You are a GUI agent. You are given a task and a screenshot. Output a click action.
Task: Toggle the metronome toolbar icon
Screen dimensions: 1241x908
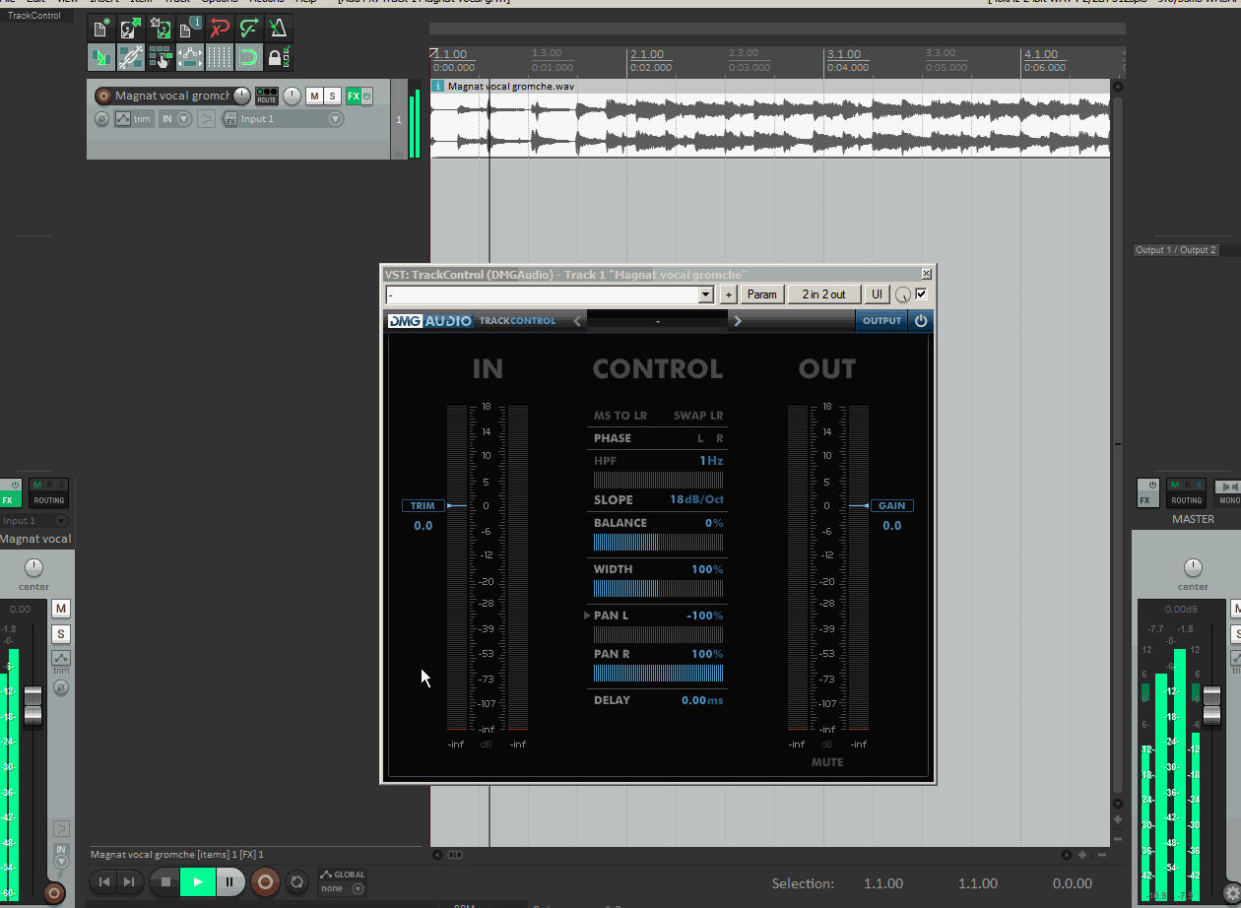pyautogui.click(x=279, y=28)
